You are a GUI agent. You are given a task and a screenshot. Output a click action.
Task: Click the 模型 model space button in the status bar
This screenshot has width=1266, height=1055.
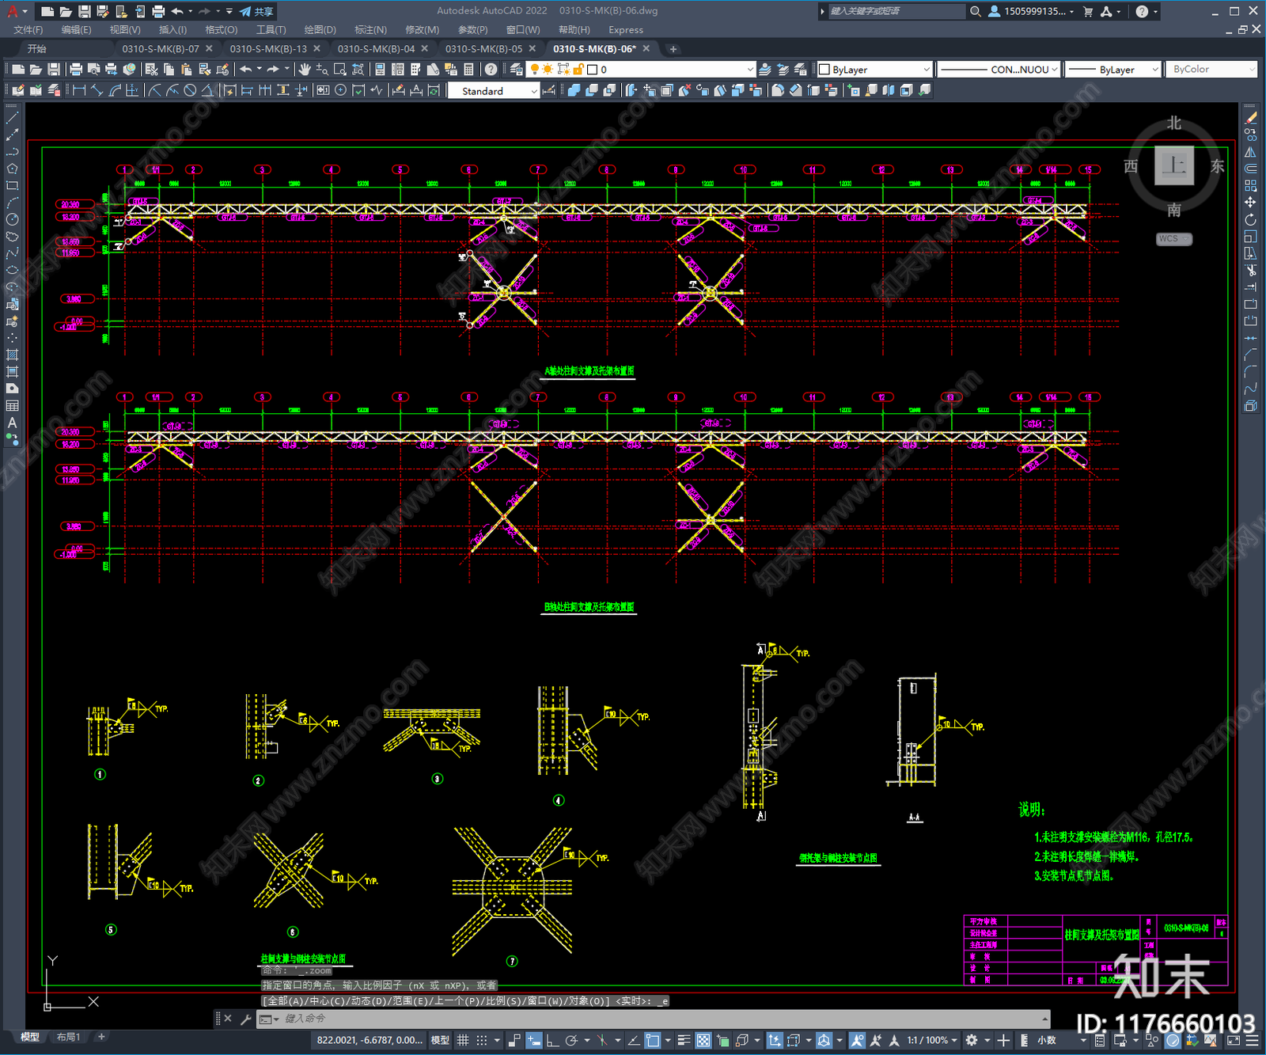point(440,1040)
